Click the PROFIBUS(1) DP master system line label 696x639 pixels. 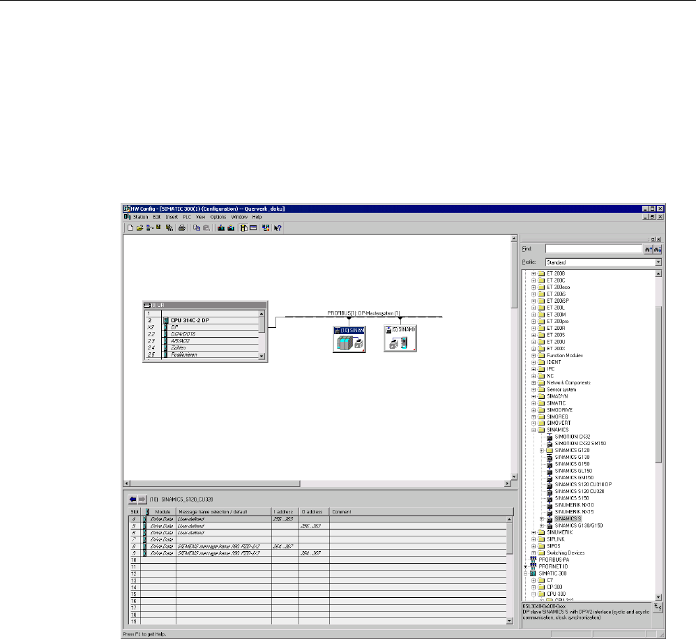click(363, 313)
